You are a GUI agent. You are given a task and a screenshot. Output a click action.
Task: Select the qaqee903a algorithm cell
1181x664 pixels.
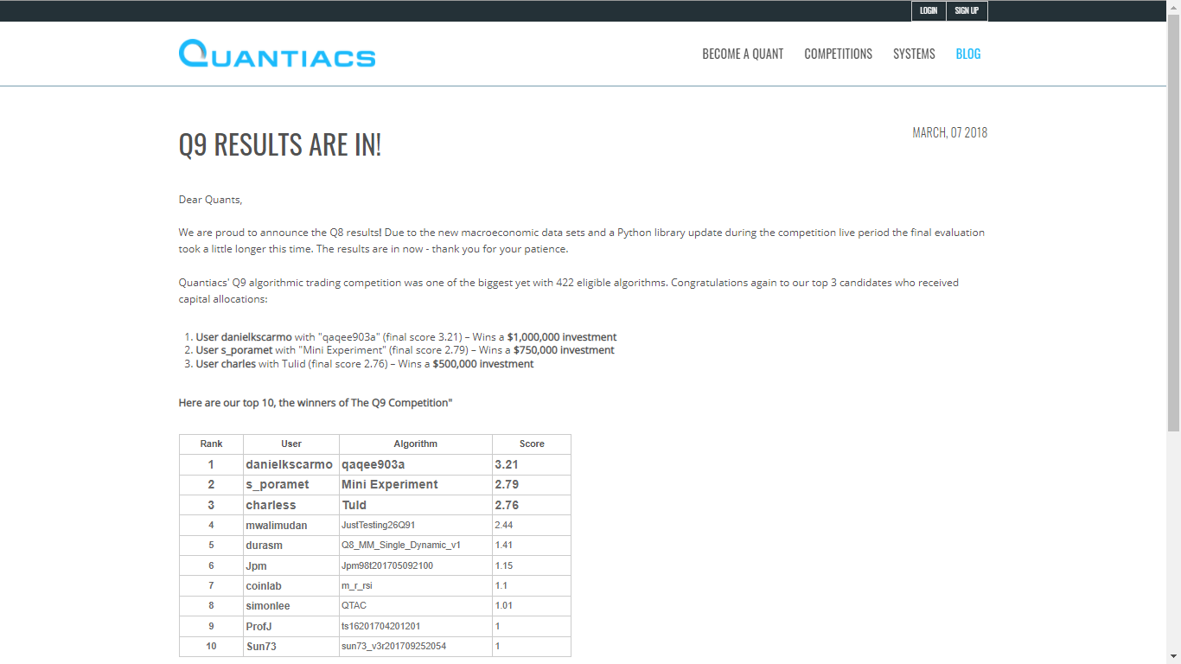(416, 465)
